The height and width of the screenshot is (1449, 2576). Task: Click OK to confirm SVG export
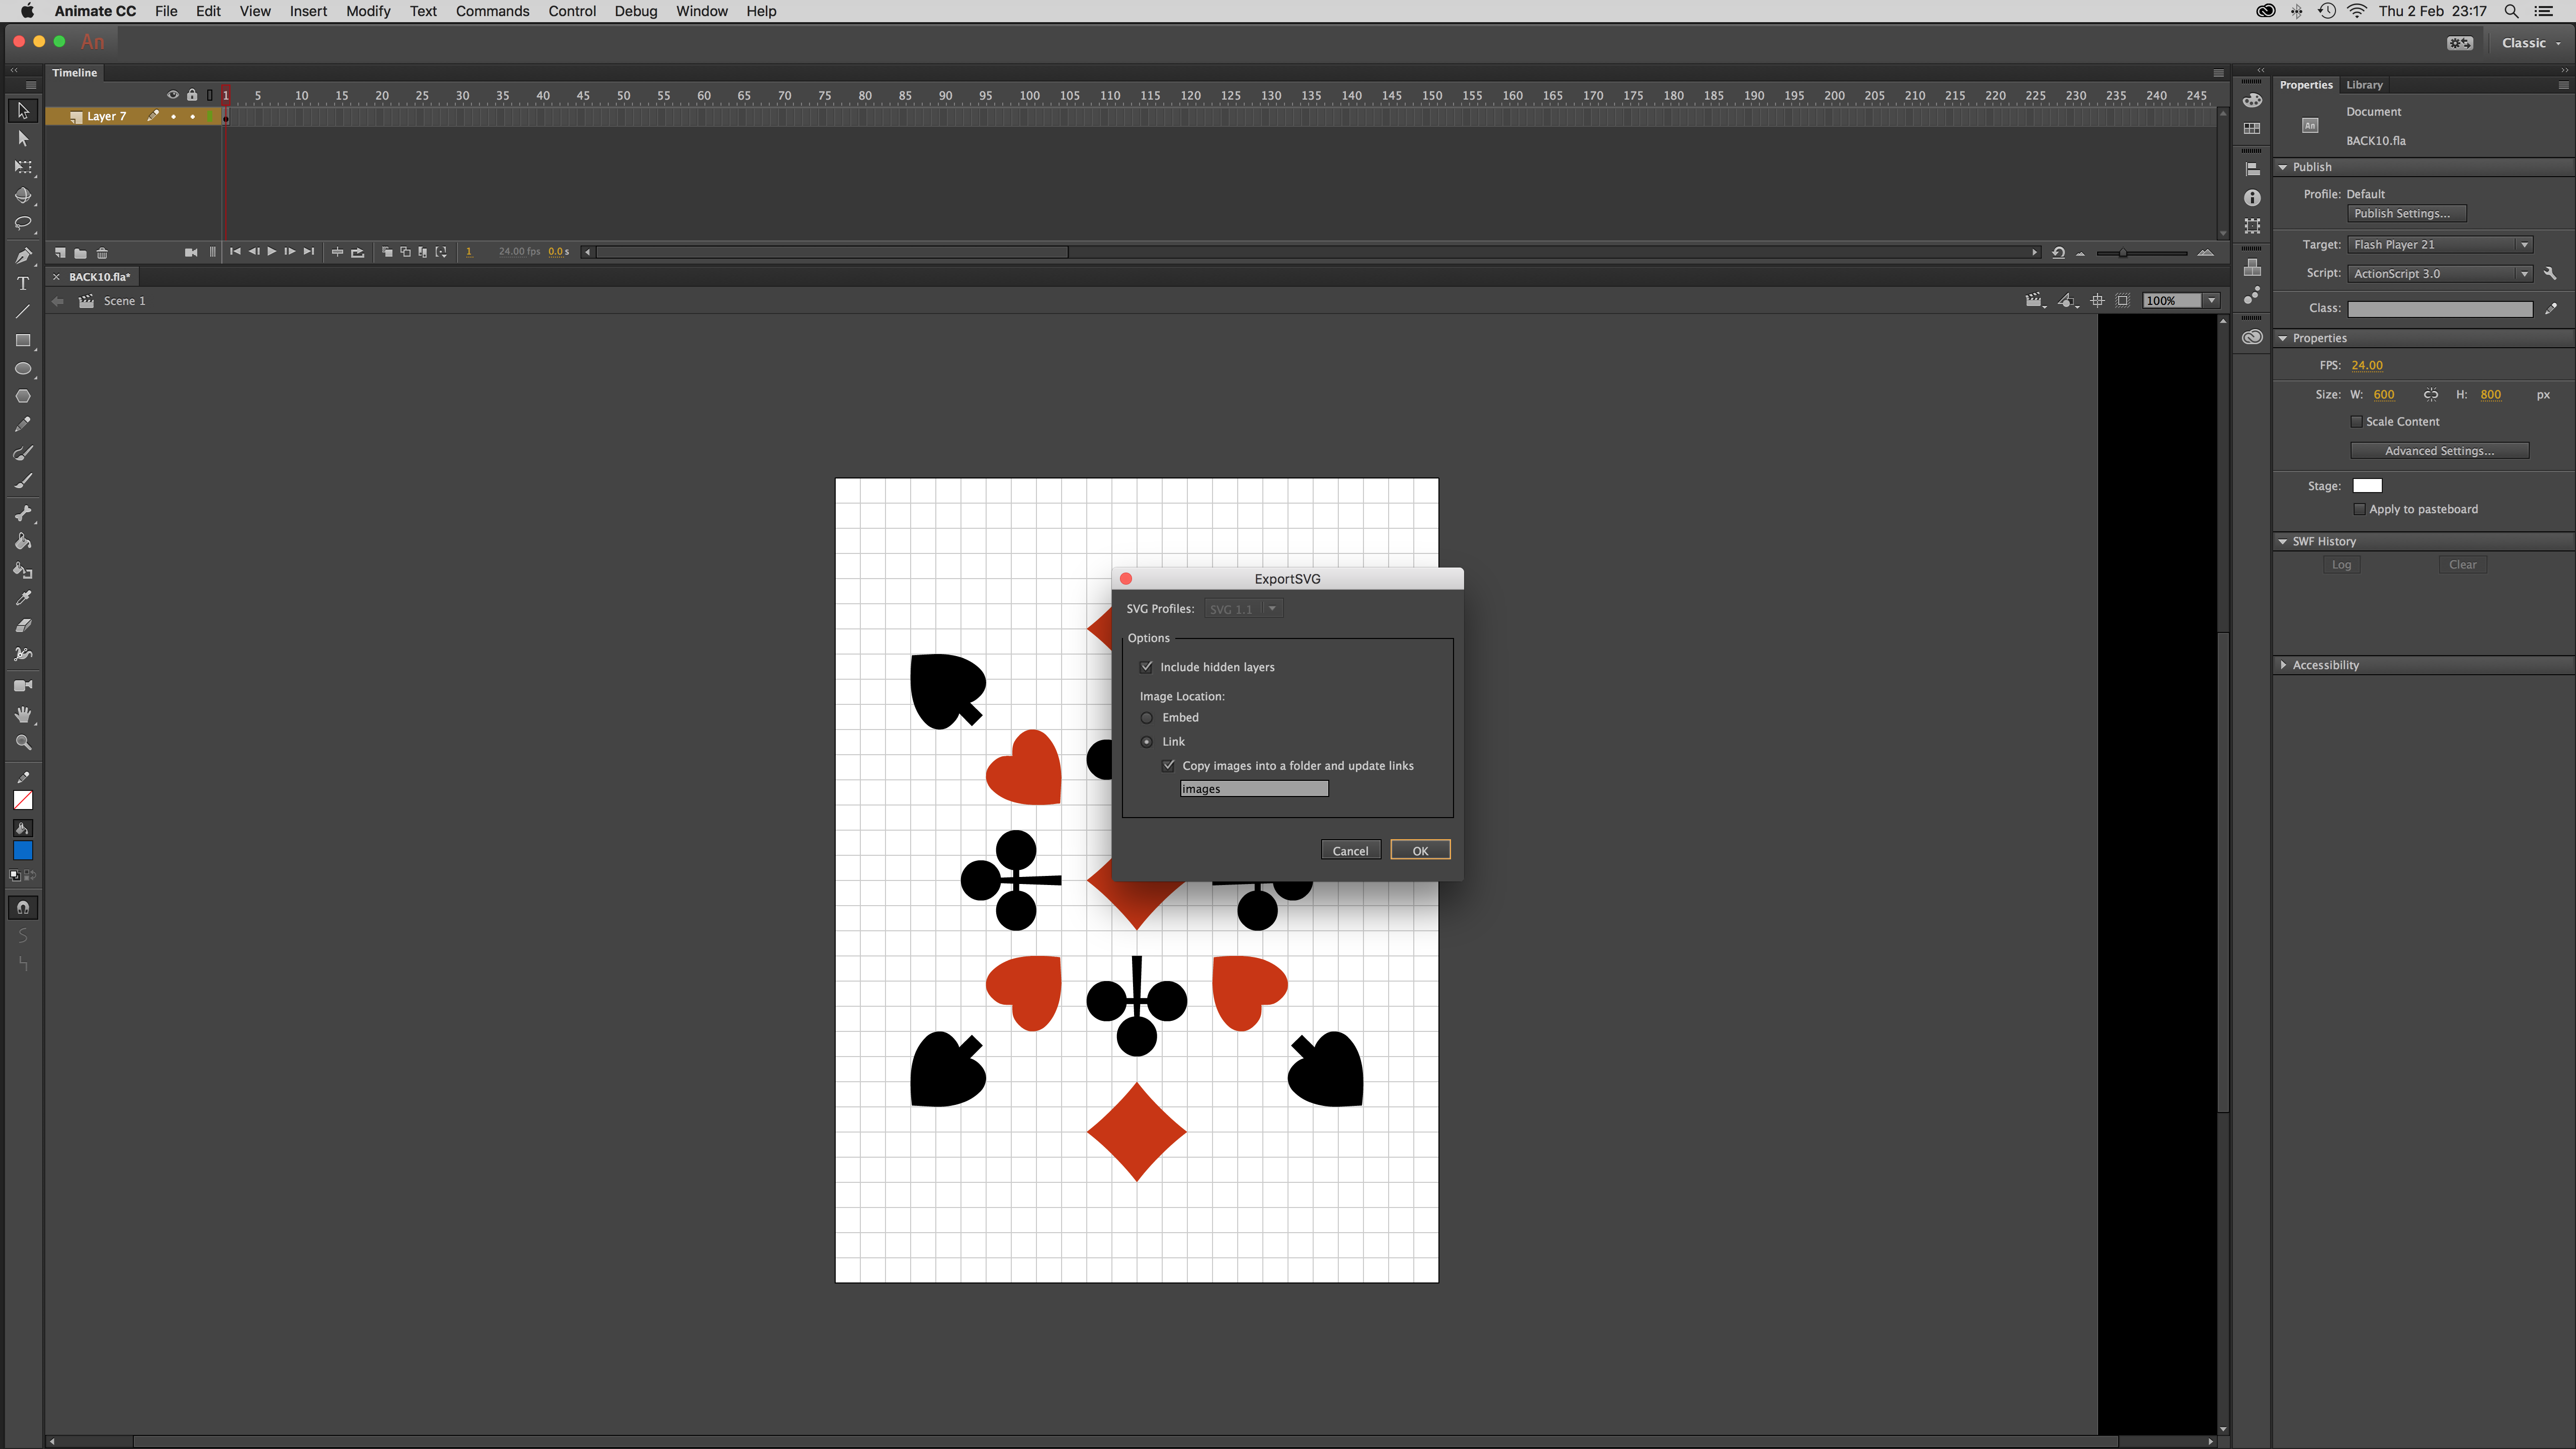pyautogui.click(x=1421, y=851)
